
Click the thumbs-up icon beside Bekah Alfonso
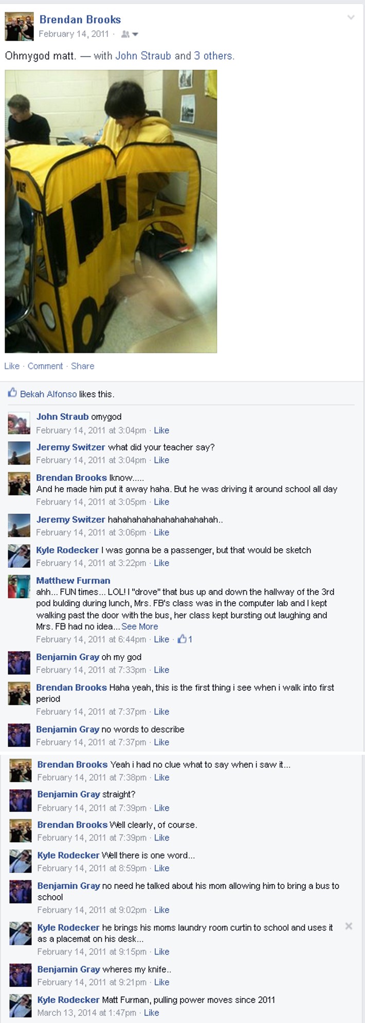[12, 393]
